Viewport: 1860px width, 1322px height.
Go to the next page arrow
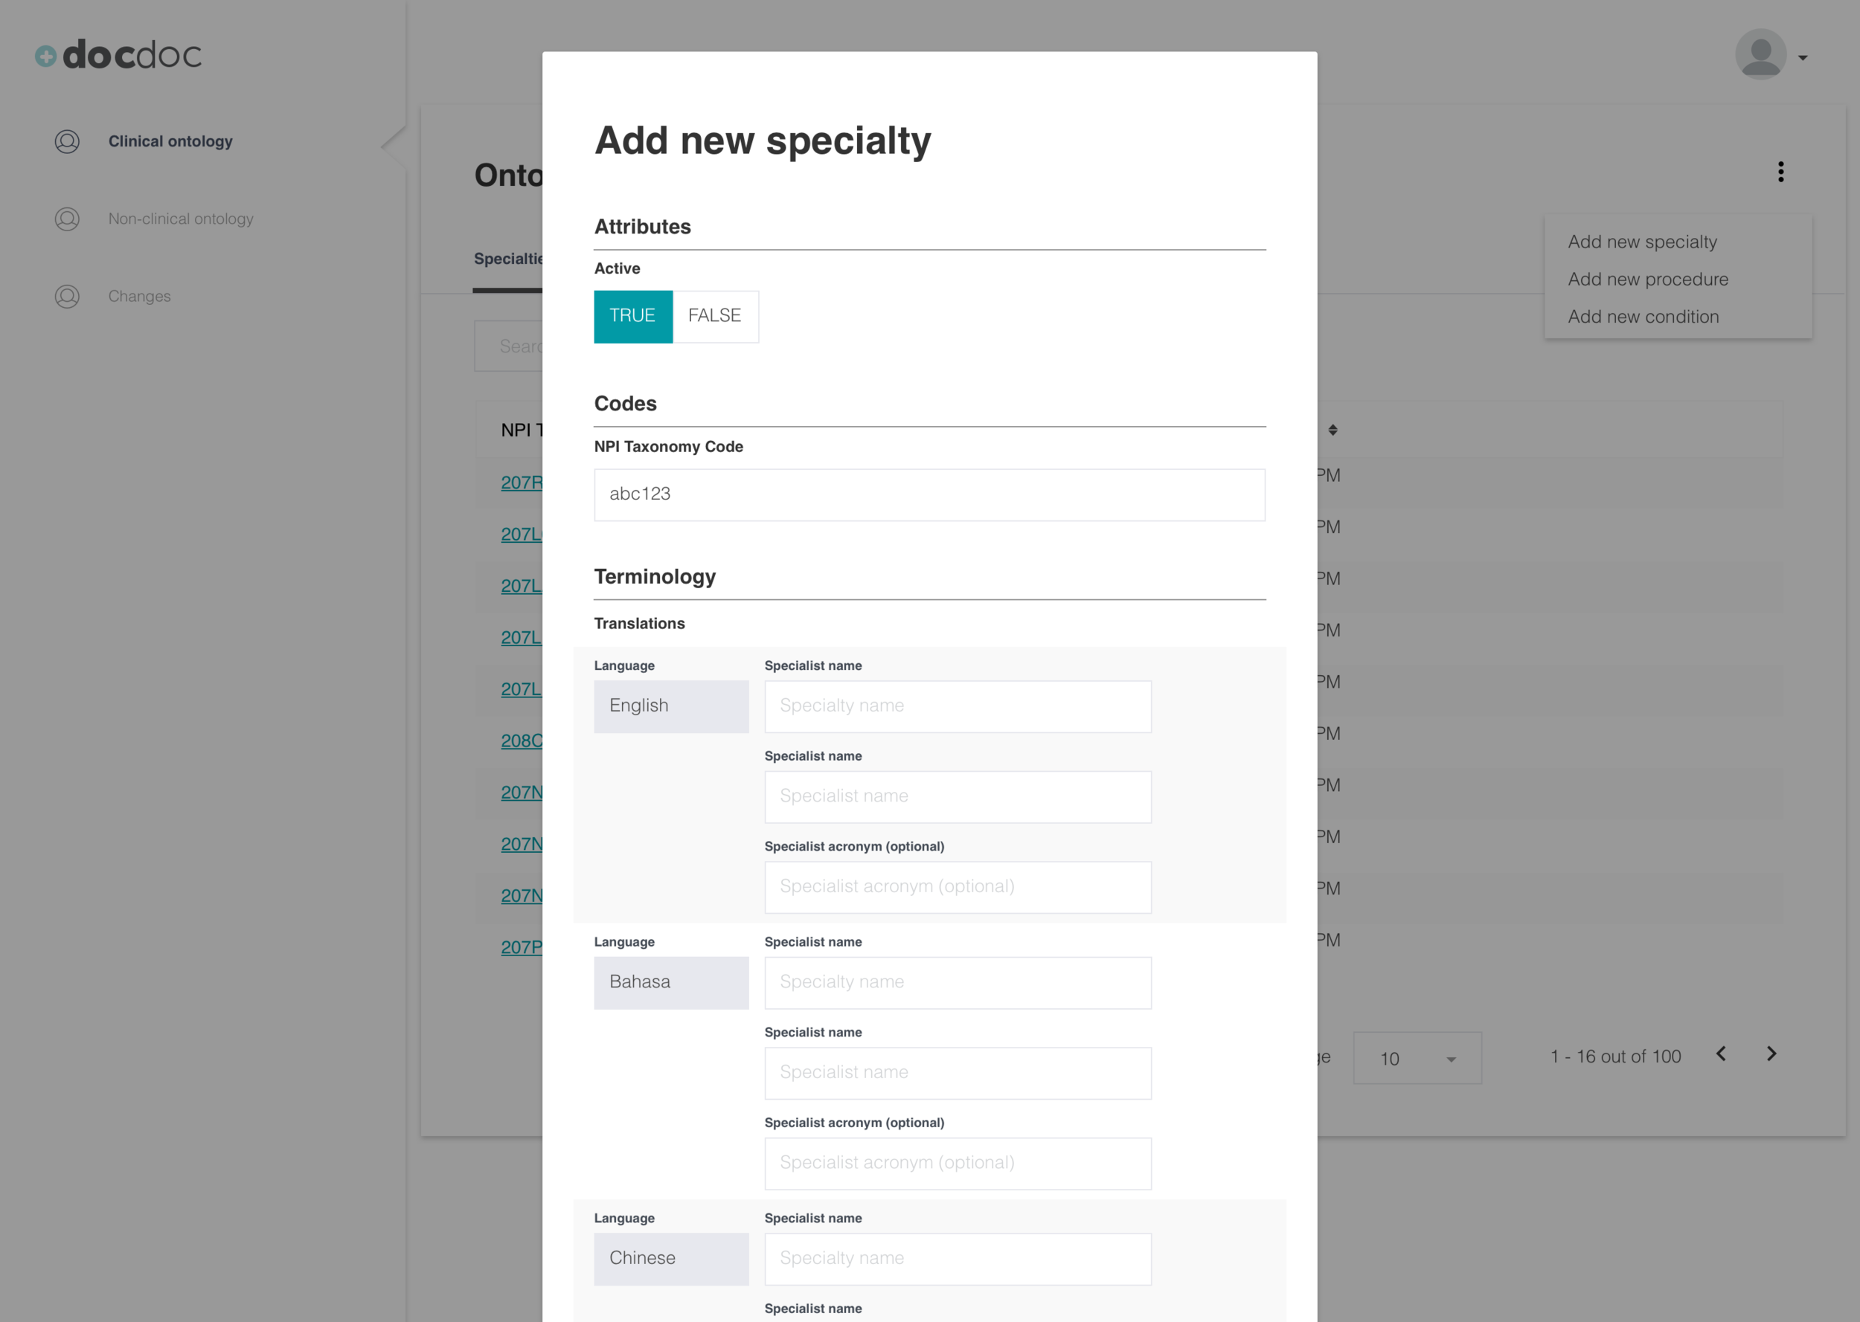(1771, 1054)
